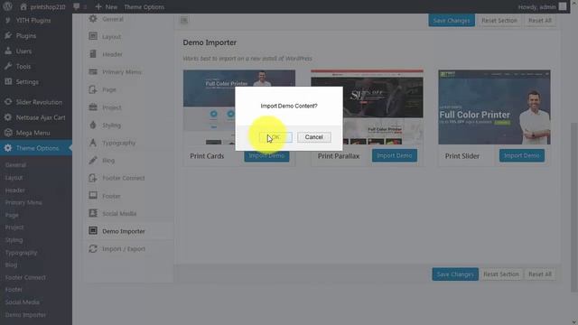This screenshot has width=578, height=325.
Task: Select Page icon in options panel
Action: pyautogui.click(x=93, y=89)
